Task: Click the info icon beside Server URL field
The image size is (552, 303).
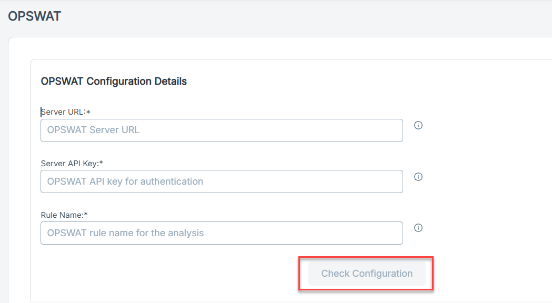Action: [x=418, y=125]
